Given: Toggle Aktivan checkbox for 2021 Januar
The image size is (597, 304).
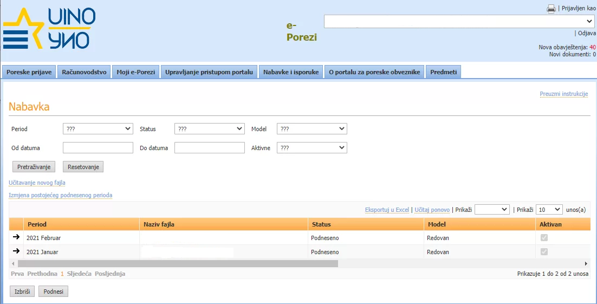Looking at the screenshot, I should (x=544, y=252).
